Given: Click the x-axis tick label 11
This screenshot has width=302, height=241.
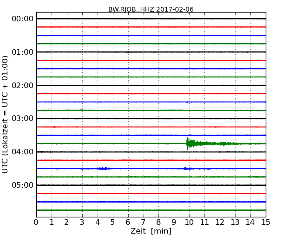Looking at the screenshot, I should click(x=204, y=222).
